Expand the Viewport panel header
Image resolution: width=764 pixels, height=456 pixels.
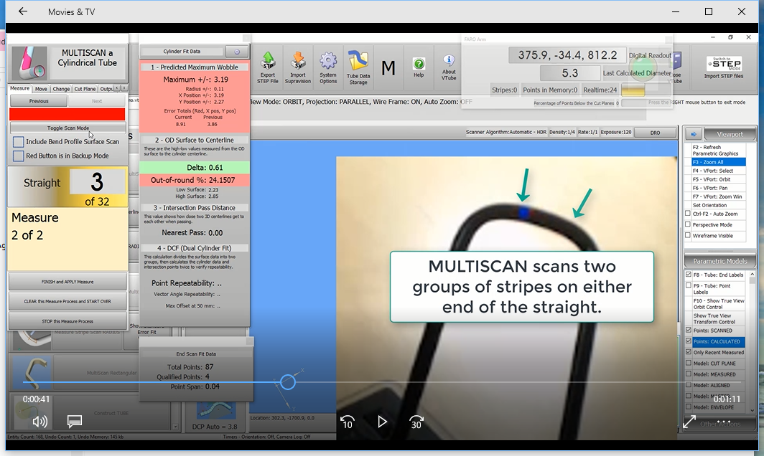(x=730, y=134)
